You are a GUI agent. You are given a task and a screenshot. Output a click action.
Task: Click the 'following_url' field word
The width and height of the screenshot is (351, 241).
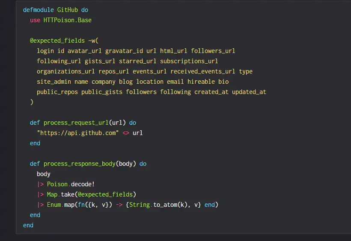click(59, 61)
